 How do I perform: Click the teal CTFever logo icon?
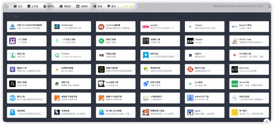57,55
